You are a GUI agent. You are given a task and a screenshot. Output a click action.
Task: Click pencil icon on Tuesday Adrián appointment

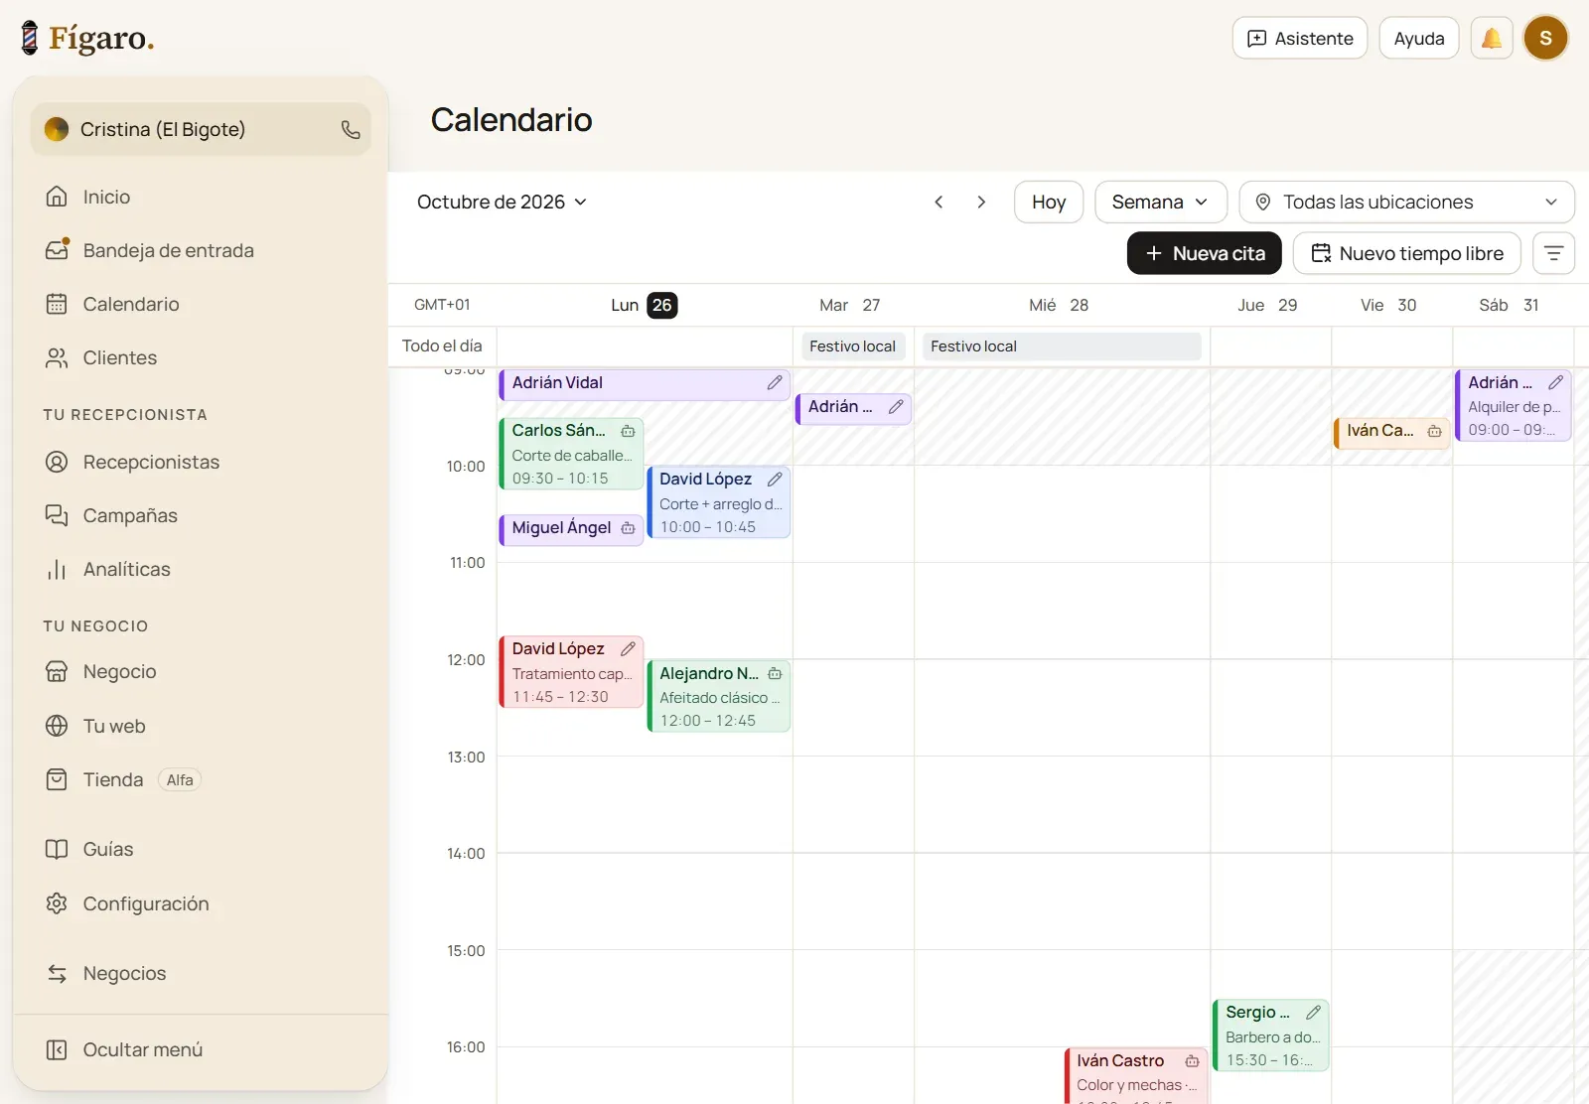(896, 407)
